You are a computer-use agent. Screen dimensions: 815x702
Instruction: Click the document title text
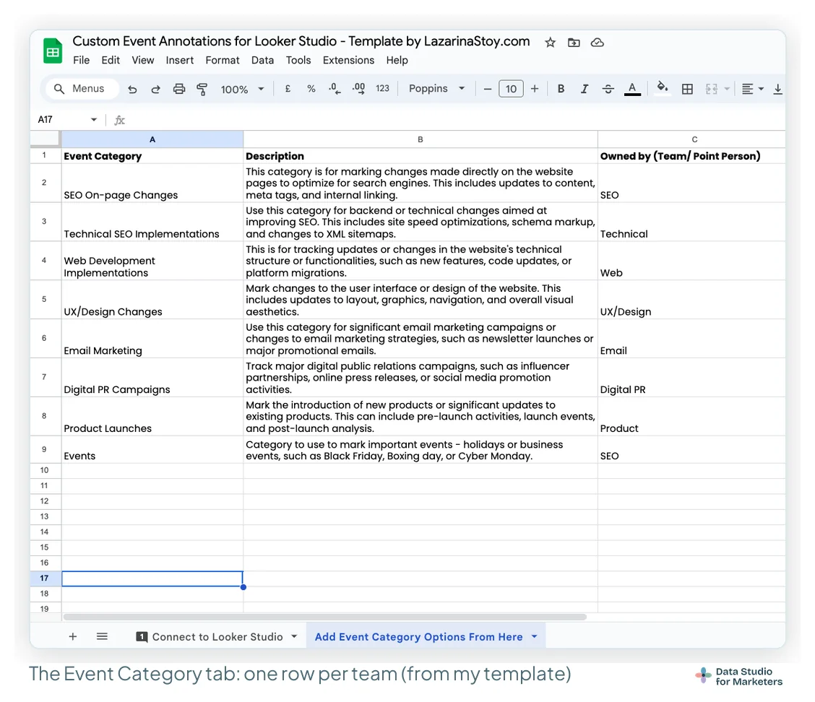tap(301, 42)
